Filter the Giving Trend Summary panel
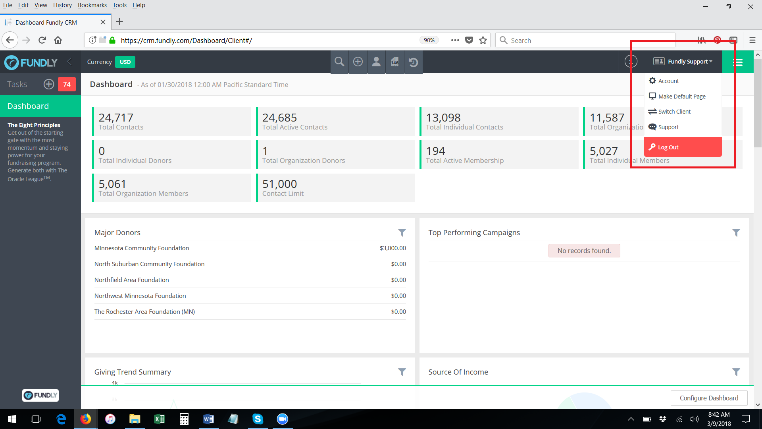Viewport: 762px width, 429px height. point(402,372)
